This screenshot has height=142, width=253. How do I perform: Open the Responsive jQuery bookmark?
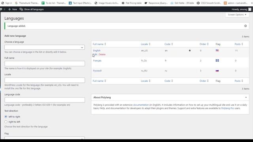point(156,3)
